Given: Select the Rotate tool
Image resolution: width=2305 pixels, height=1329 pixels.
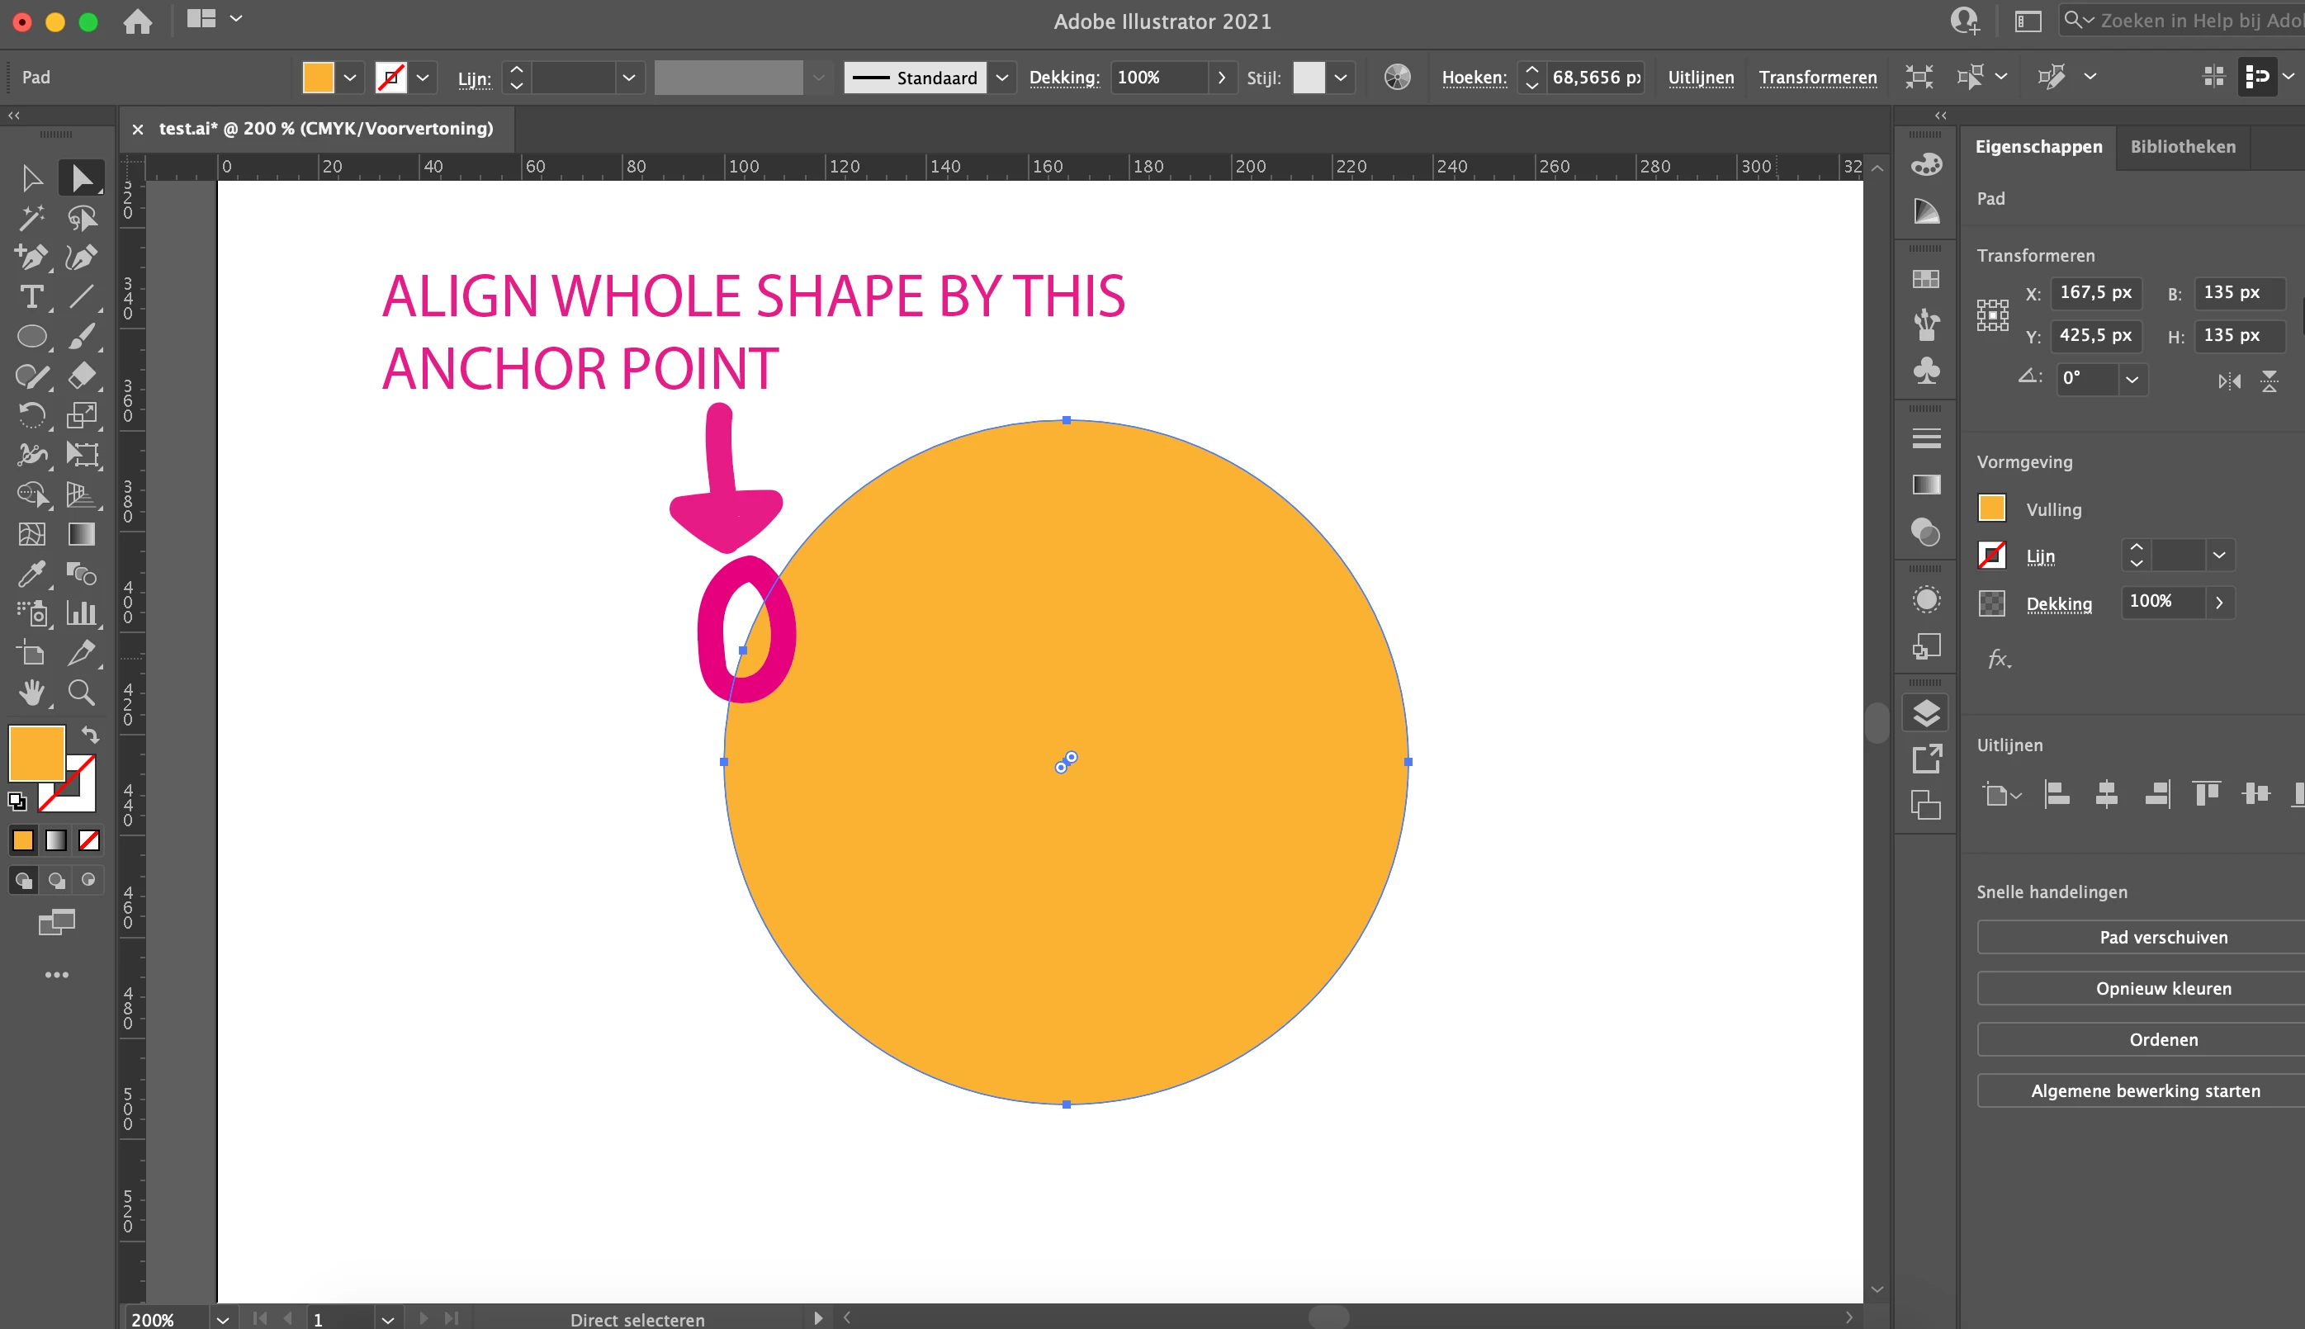Looking at the screenshot, I should 31,415.
